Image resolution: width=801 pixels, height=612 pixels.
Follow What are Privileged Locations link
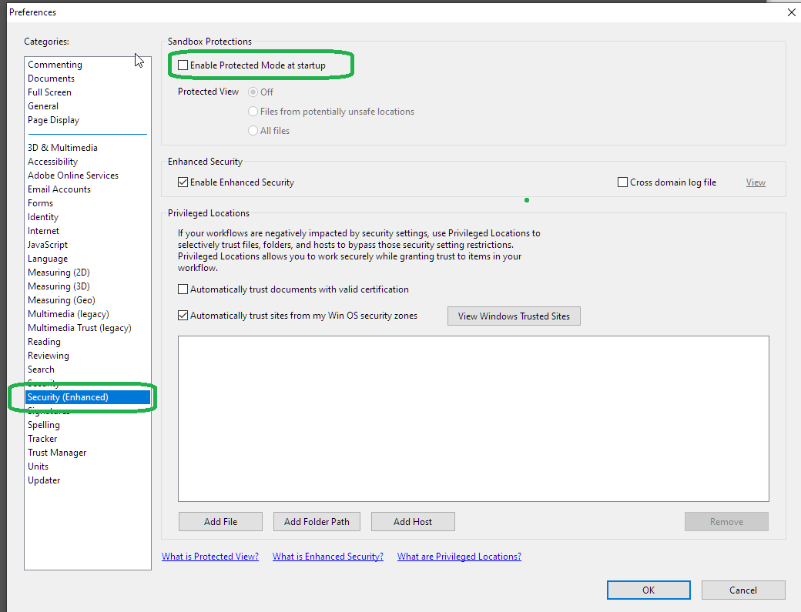459,557
